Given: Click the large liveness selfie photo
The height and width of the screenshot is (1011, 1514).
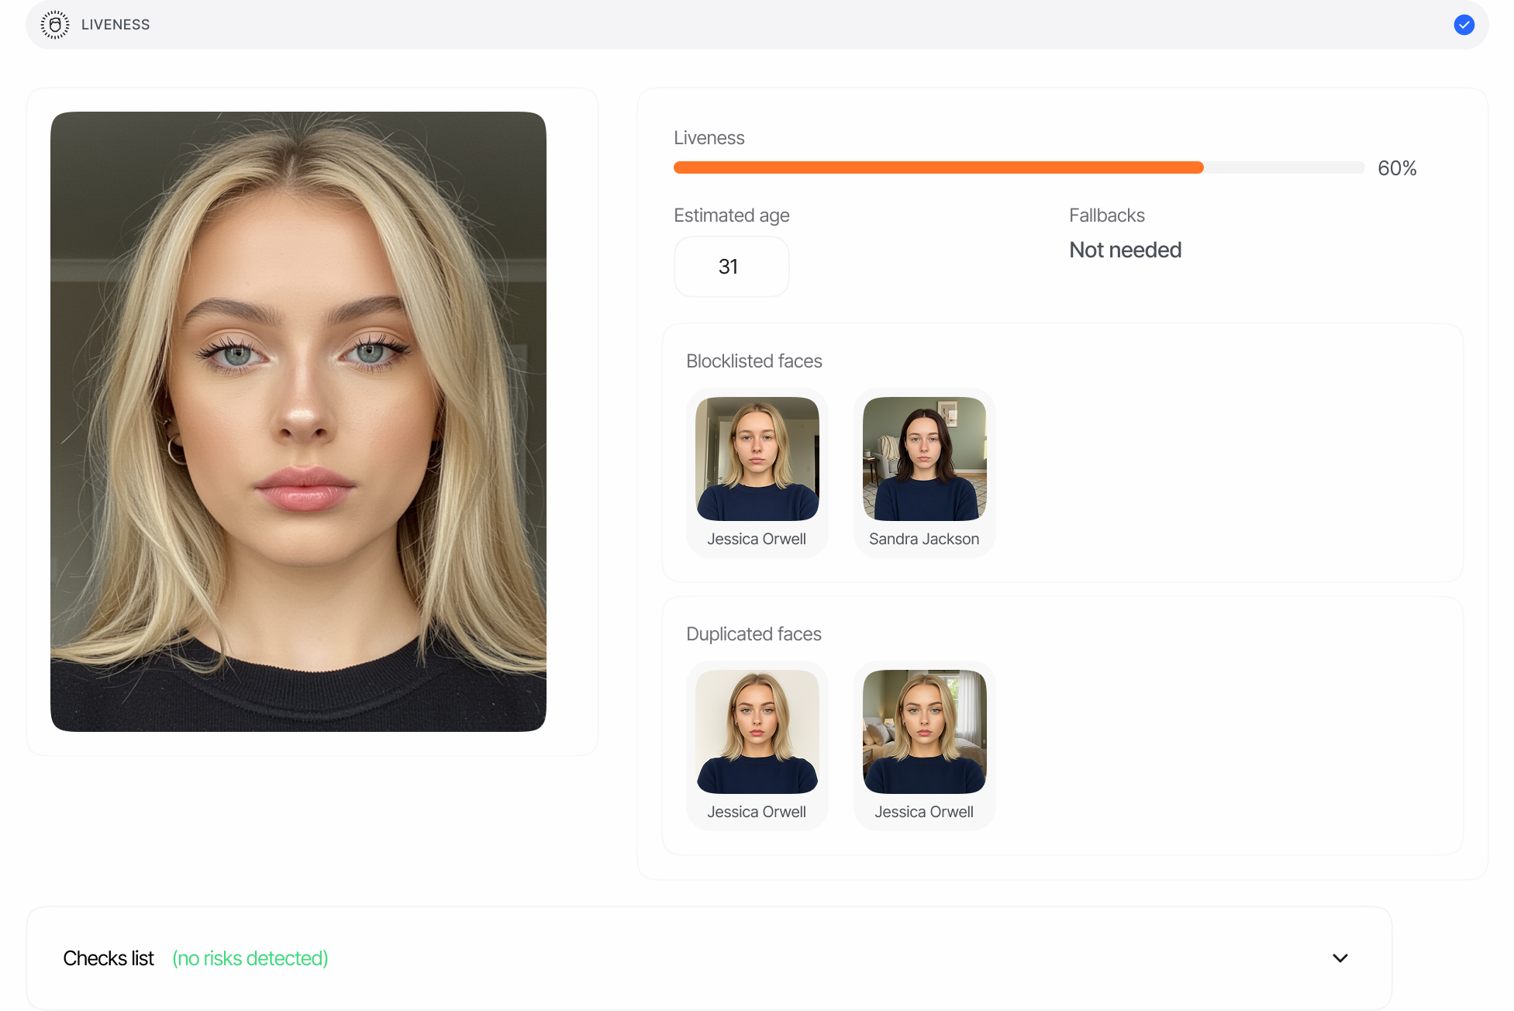Looking at the screenshot, I should click(298, 422).
